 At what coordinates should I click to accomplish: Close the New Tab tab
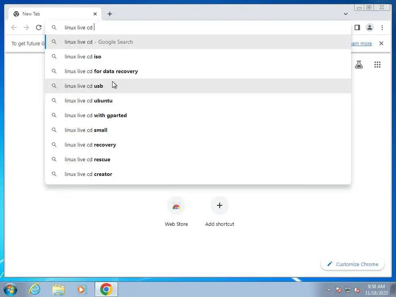tap(95, 14)
